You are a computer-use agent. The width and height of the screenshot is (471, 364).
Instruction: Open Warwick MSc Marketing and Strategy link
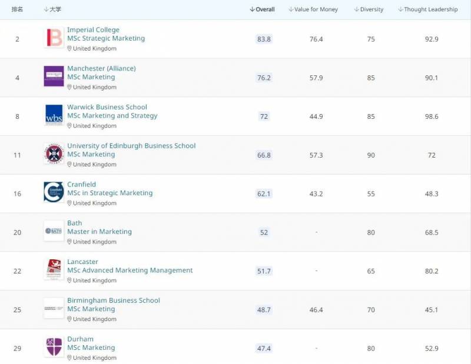click(112, 116)
